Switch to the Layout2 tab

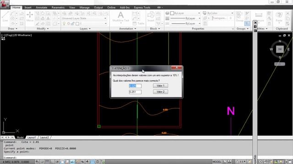click(44, 138)
